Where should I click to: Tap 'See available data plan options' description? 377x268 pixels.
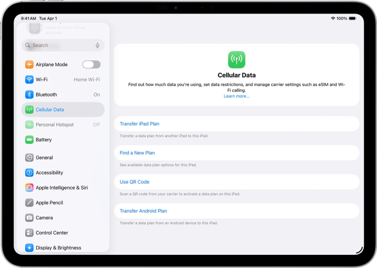pos(158,165)
